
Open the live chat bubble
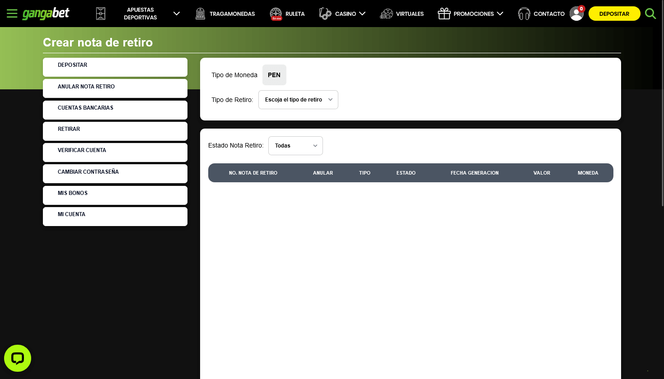18,358
